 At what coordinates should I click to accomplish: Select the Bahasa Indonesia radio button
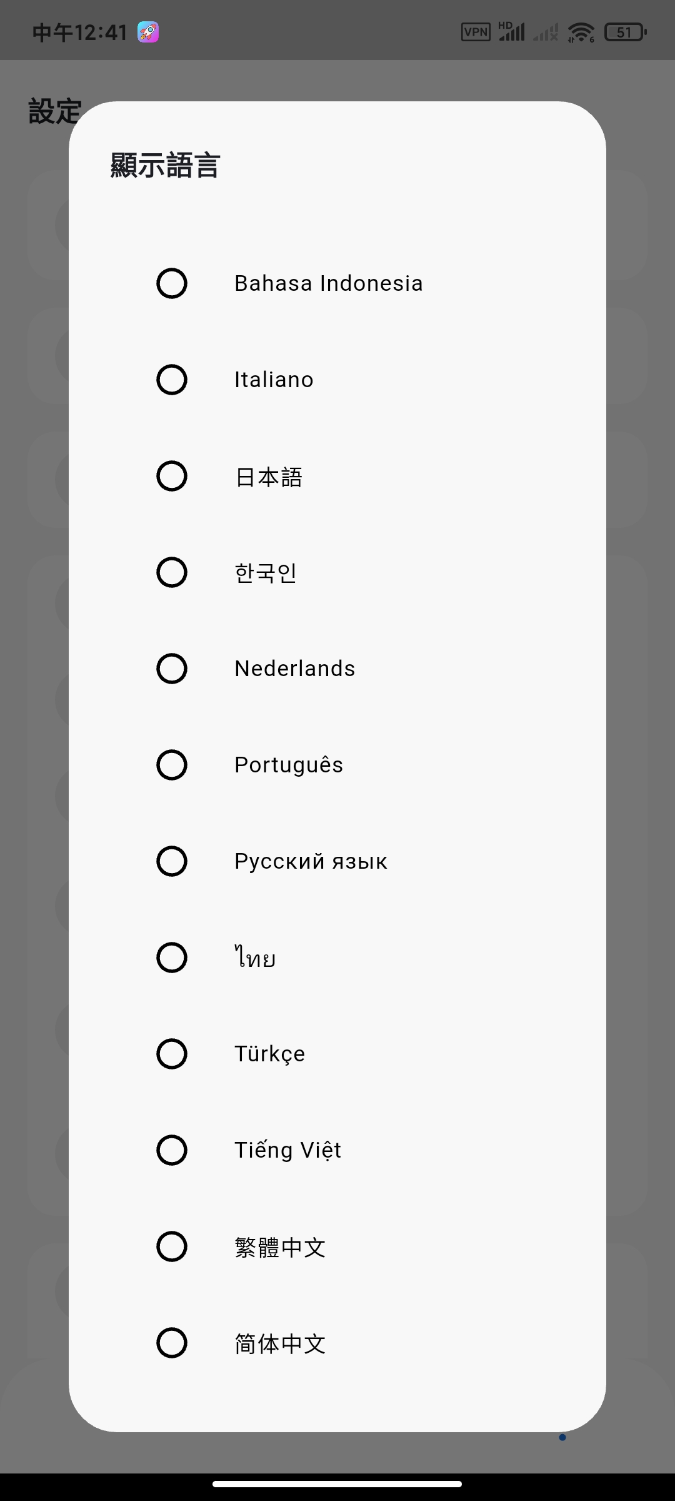172,283
